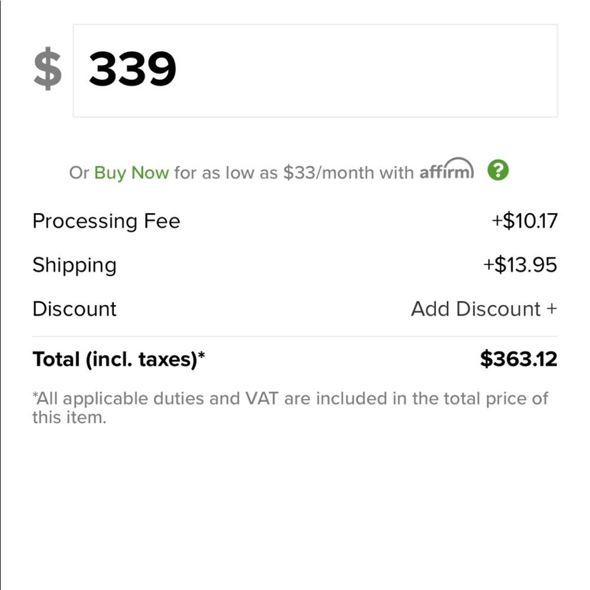Click the word Or before Buy Now

pyautogui.click(x=79, y=172)
